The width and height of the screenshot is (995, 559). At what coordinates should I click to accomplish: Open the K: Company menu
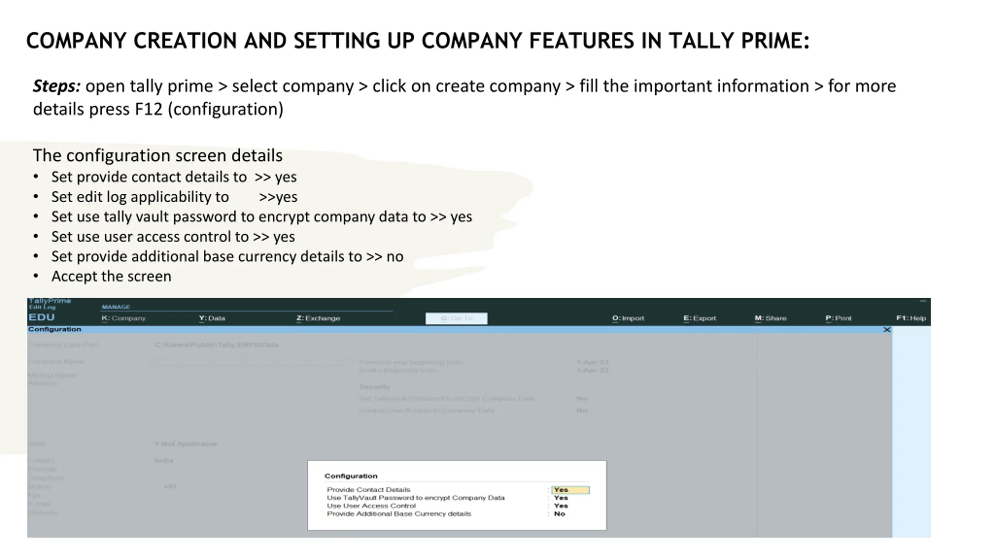coord(124,318)
